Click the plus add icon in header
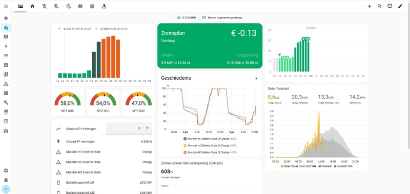The height and width of the screenshot is (194, 410). [369, 6]
